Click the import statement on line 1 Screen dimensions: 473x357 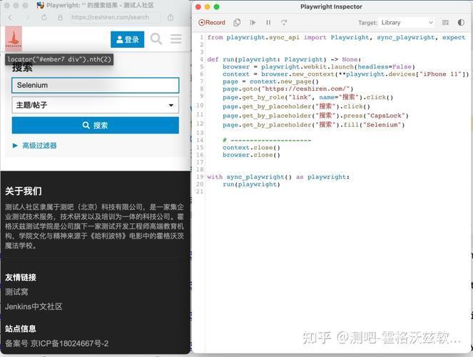[x=336, y=37]
